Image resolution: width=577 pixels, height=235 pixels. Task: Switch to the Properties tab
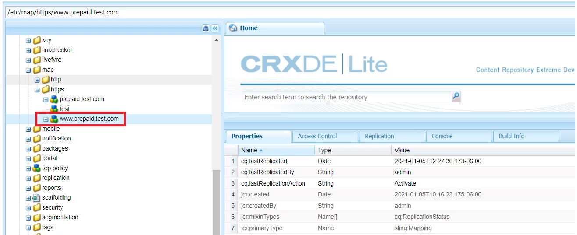pyautogui.click(x=258, y=136)
